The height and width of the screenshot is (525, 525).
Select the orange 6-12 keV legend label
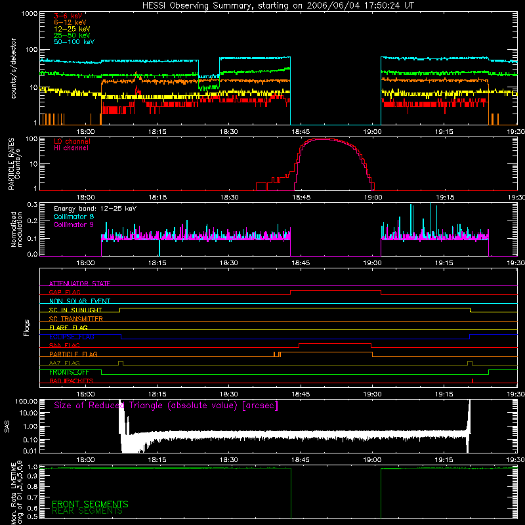coord(70,22)
